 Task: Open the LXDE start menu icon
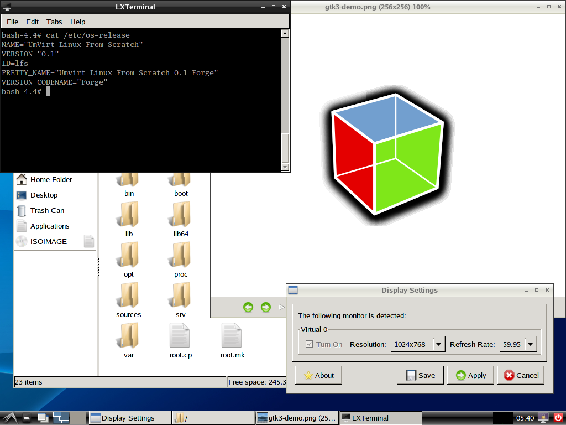pos(8,418)
